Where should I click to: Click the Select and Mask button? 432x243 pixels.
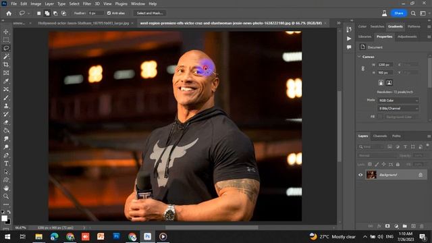click(150, 13)
